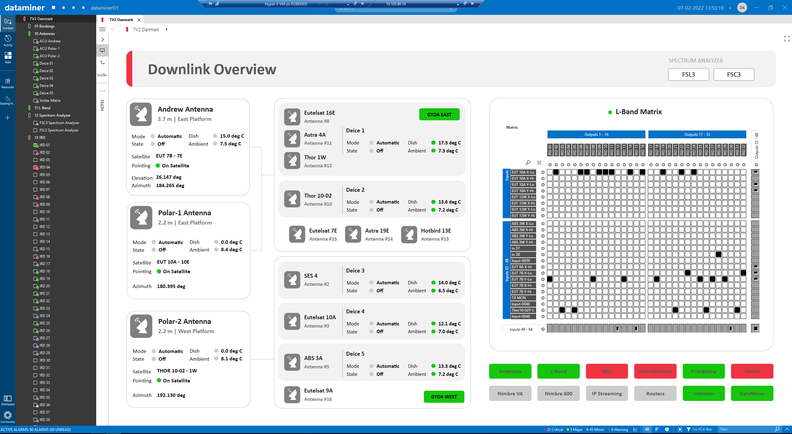Click the 22 Critical alarm counter
This screenshot has height=434, width=792.
coord(553,429)
